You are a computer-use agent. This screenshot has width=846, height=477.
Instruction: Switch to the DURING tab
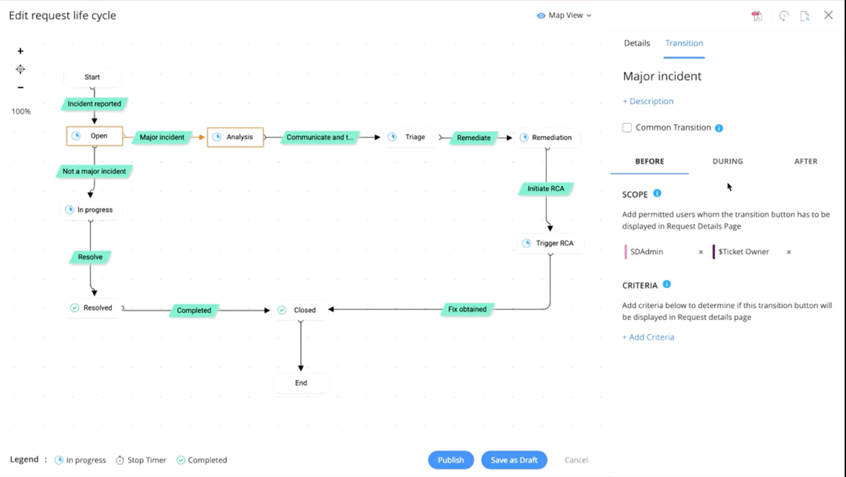pos(727,161)
